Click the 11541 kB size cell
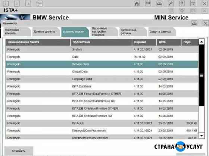 [x=191, y=131]
